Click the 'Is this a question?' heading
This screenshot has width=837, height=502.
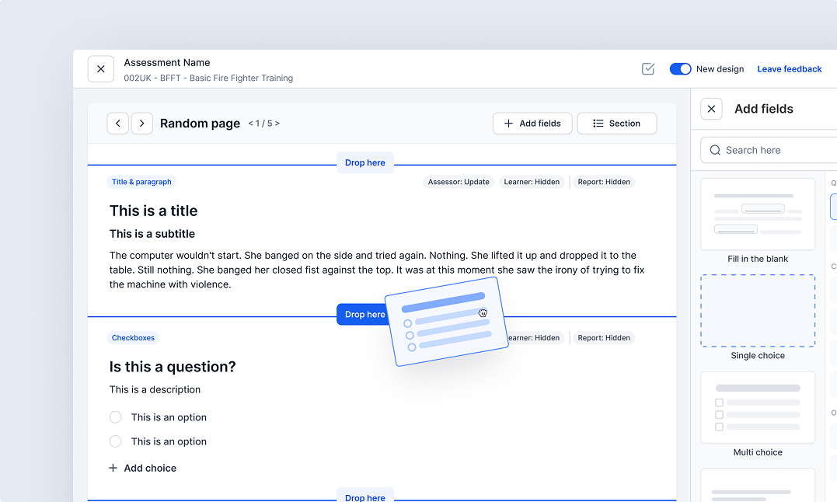coord(173,367)
